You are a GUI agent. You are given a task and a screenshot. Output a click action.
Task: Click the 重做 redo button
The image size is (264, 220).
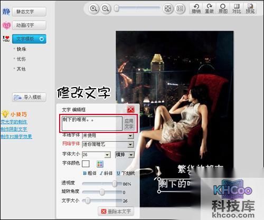209,8
